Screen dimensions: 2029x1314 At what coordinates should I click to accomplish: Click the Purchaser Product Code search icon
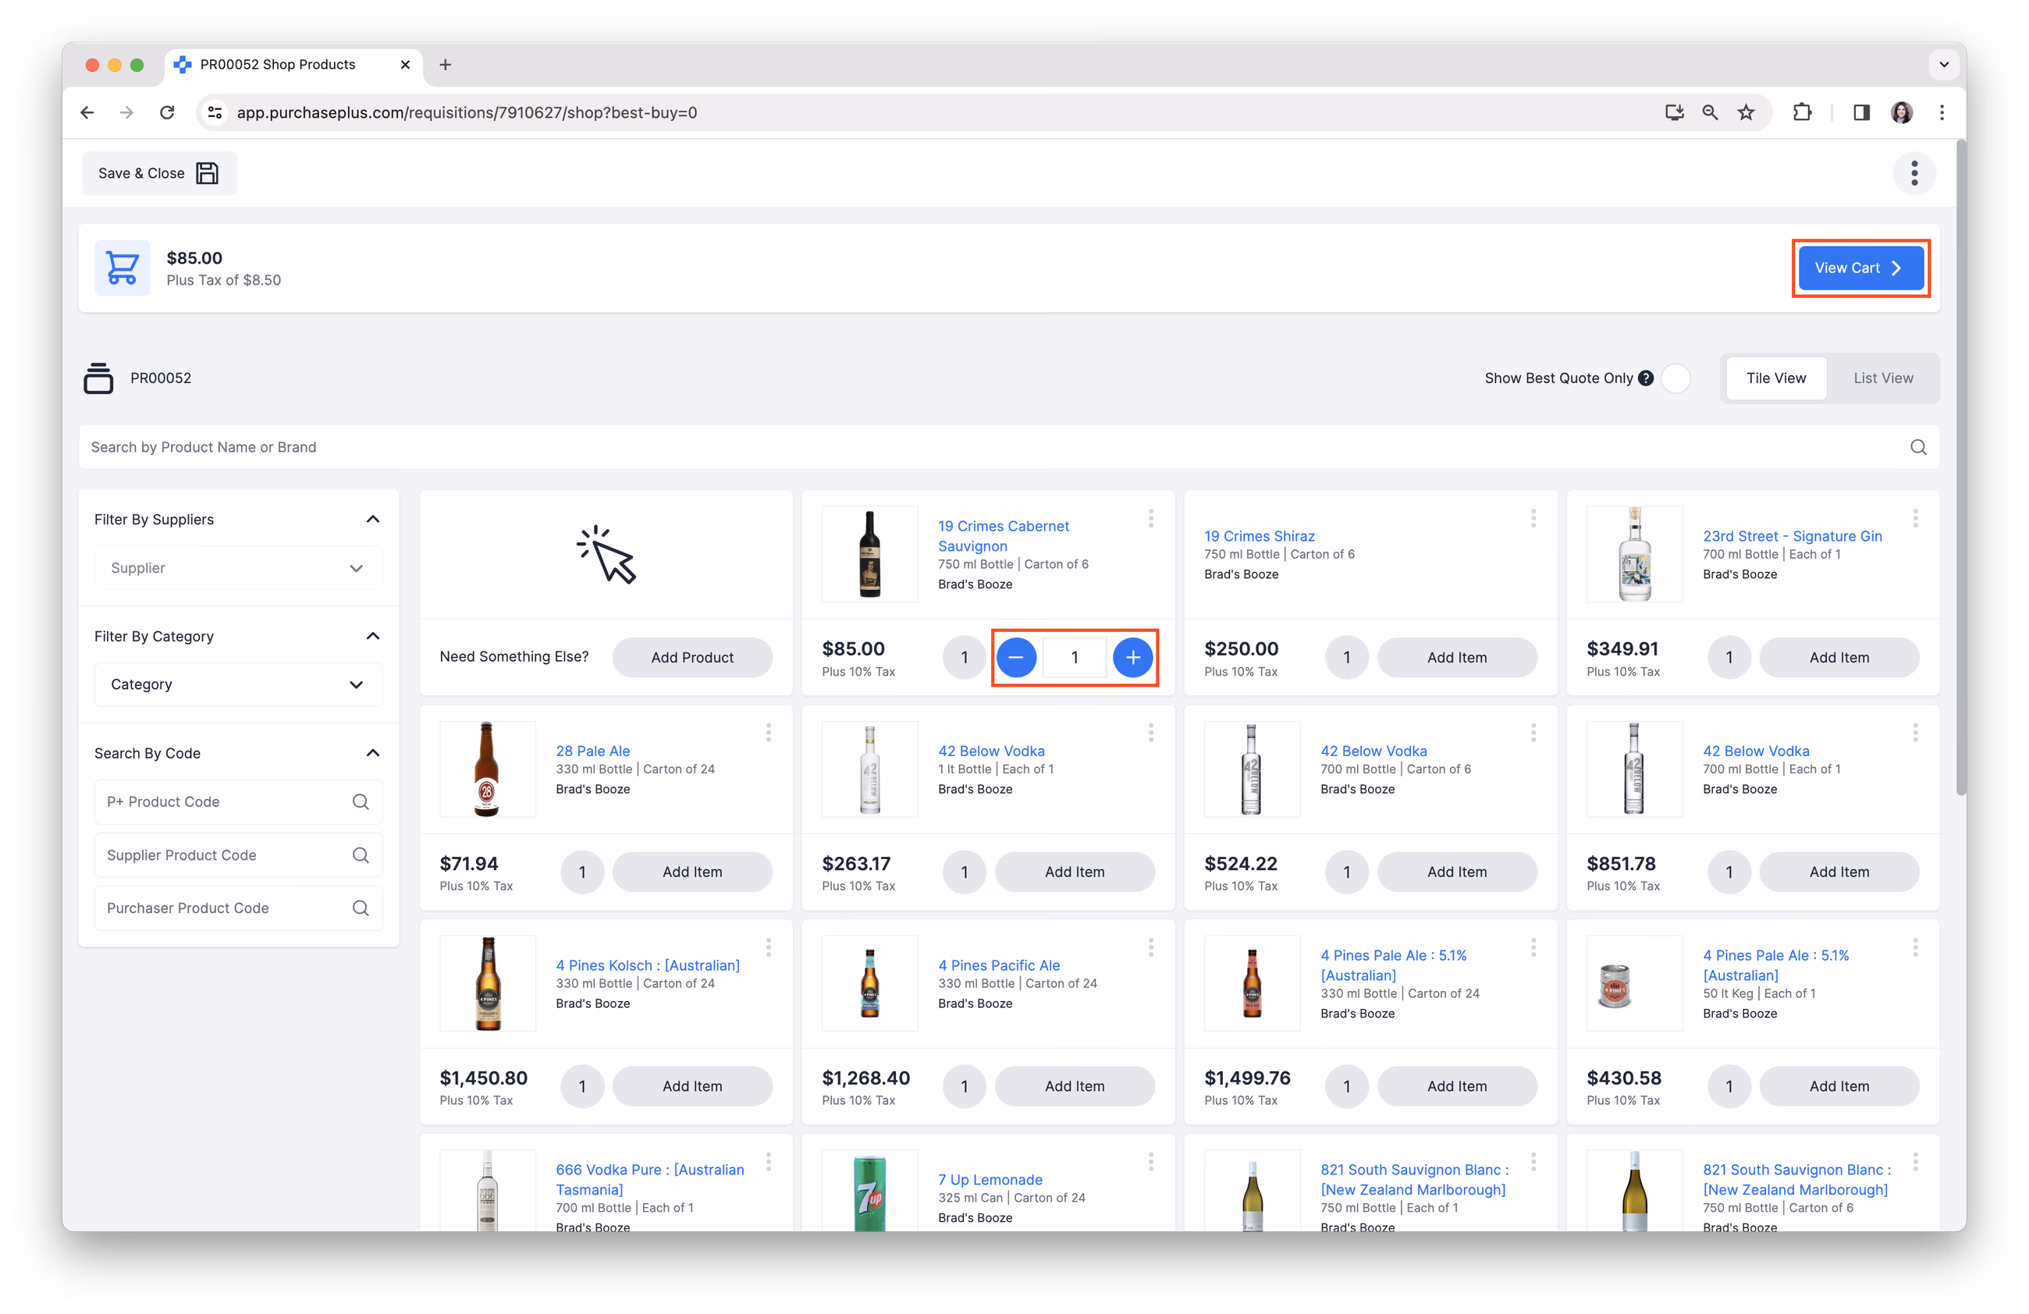[361, 908]
